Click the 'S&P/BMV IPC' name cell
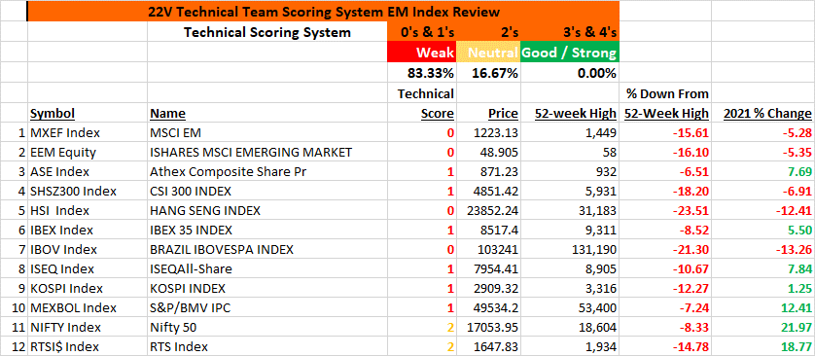Viewport: 815px width, 356px height. coord(267,308)
